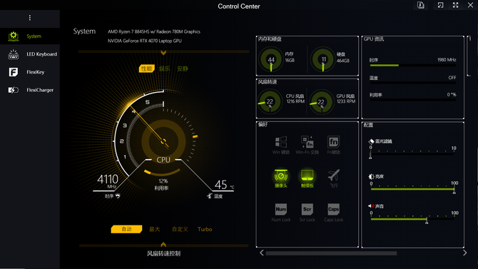Enable airplane mode (飞行) icon
478x269 pixels.
coord(333,176)
